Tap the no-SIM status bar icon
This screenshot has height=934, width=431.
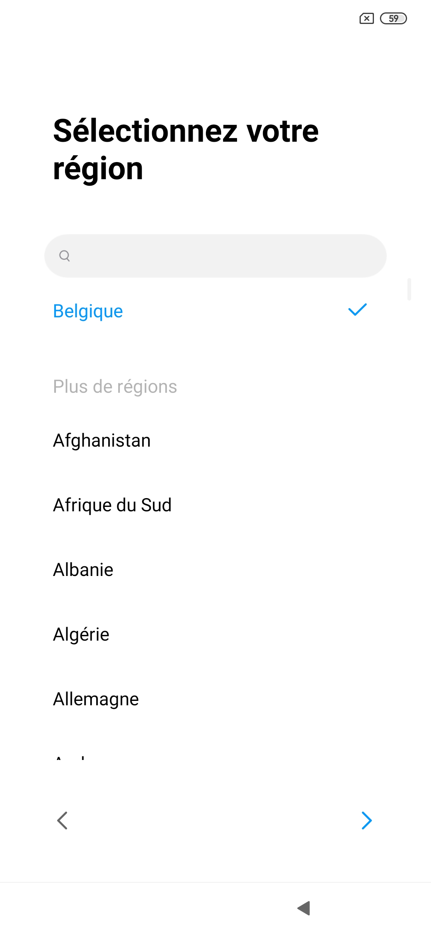click(366, 18)
